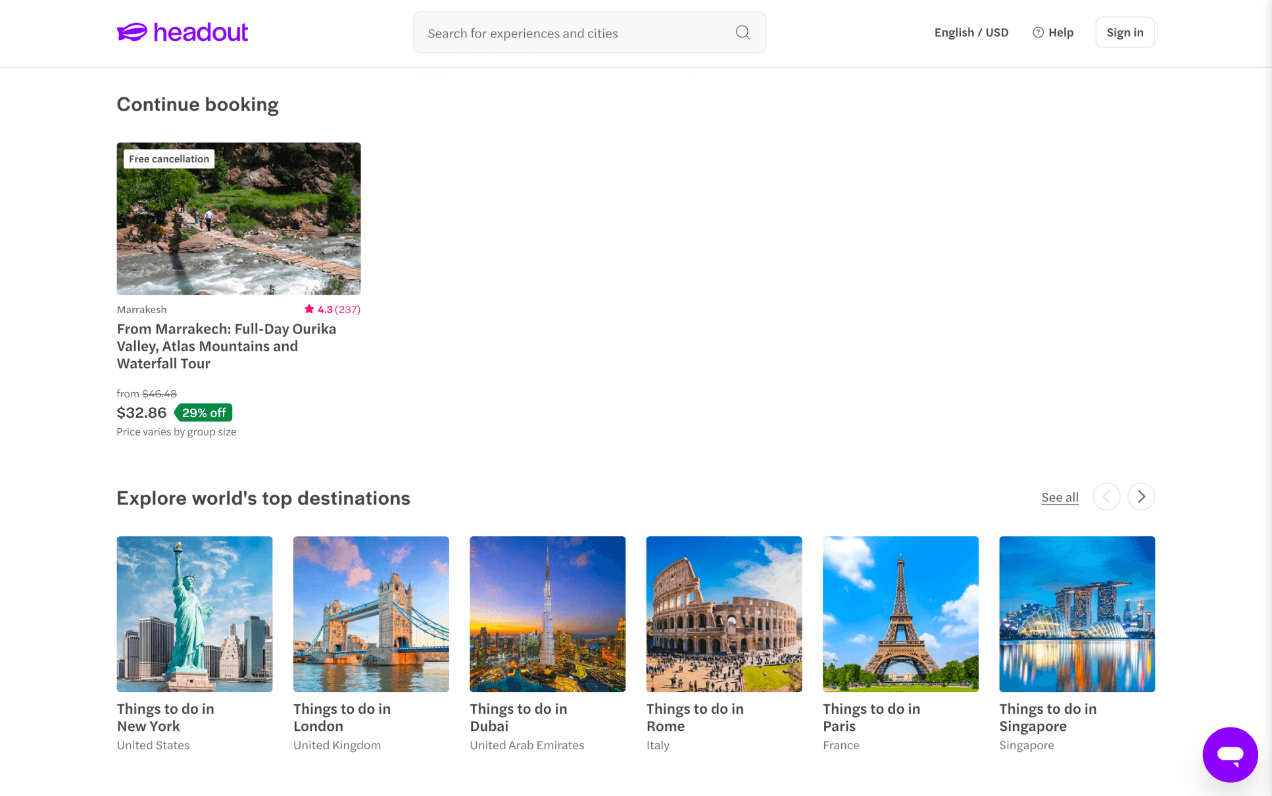Click the pink rating star
Image resolution: width=1272 pixels, height=796 pixels.
(x=309, y=309)
